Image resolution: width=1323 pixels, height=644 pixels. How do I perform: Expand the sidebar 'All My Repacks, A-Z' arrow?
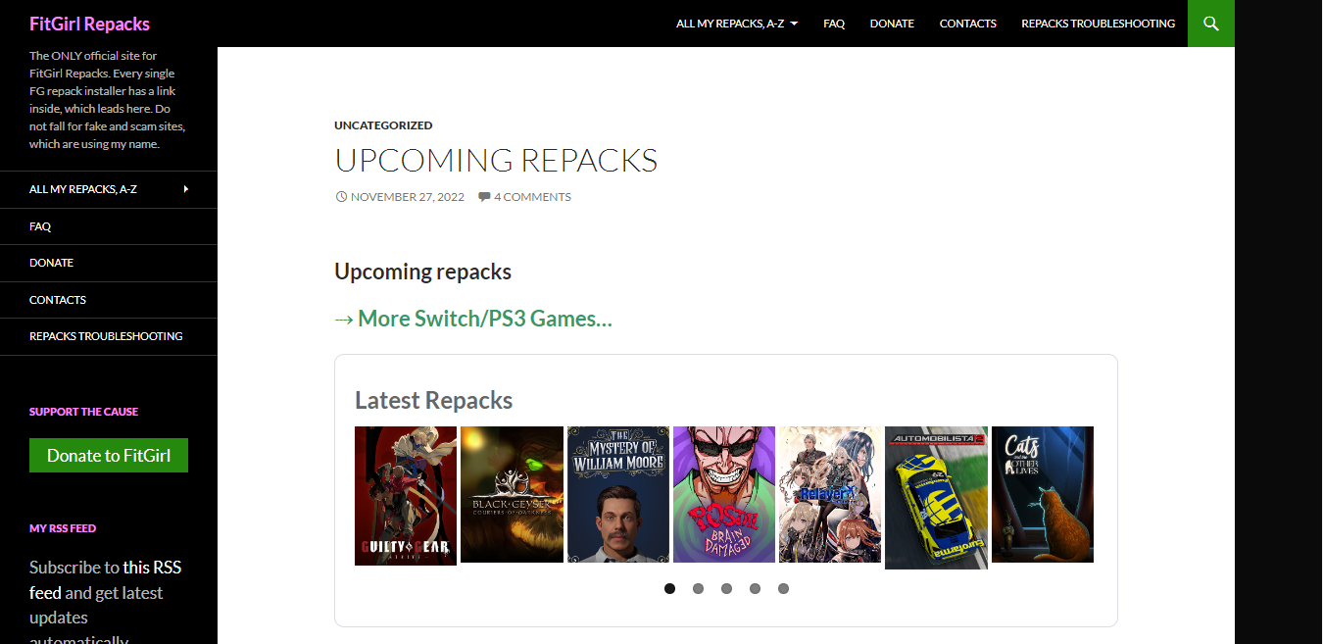[186, 189]
